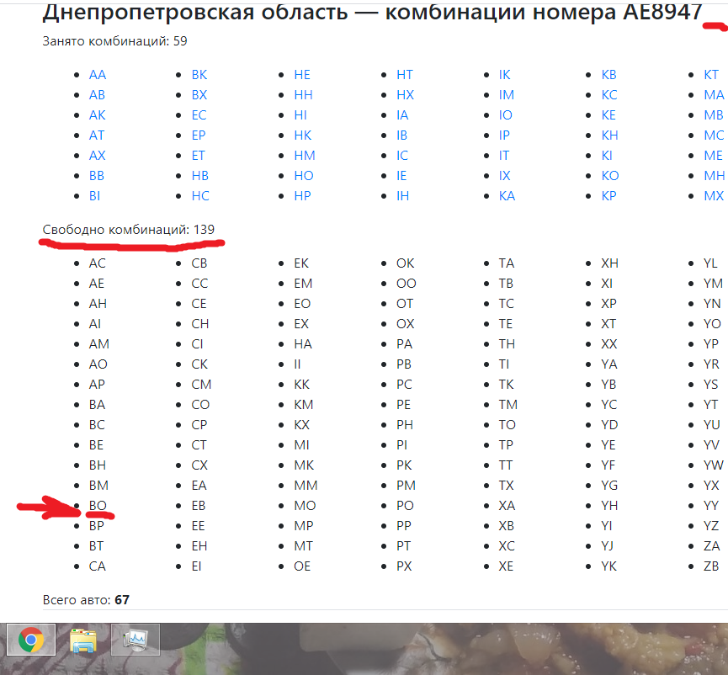This screenshot has height=675, width=728.
Task: Open Google Chrome from the taskbar
Action: [30, 640]
